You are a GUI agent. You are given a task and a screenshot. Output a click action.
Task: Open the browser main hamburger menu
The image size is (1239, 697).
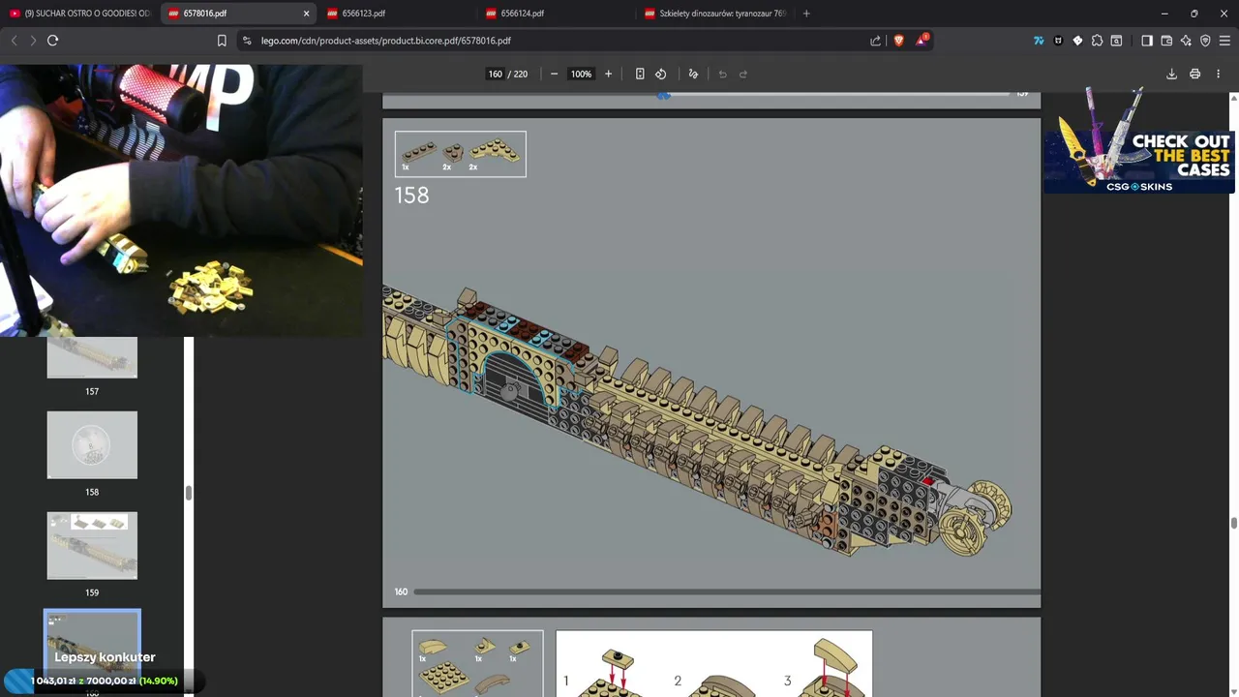(x=1224, y=41)
